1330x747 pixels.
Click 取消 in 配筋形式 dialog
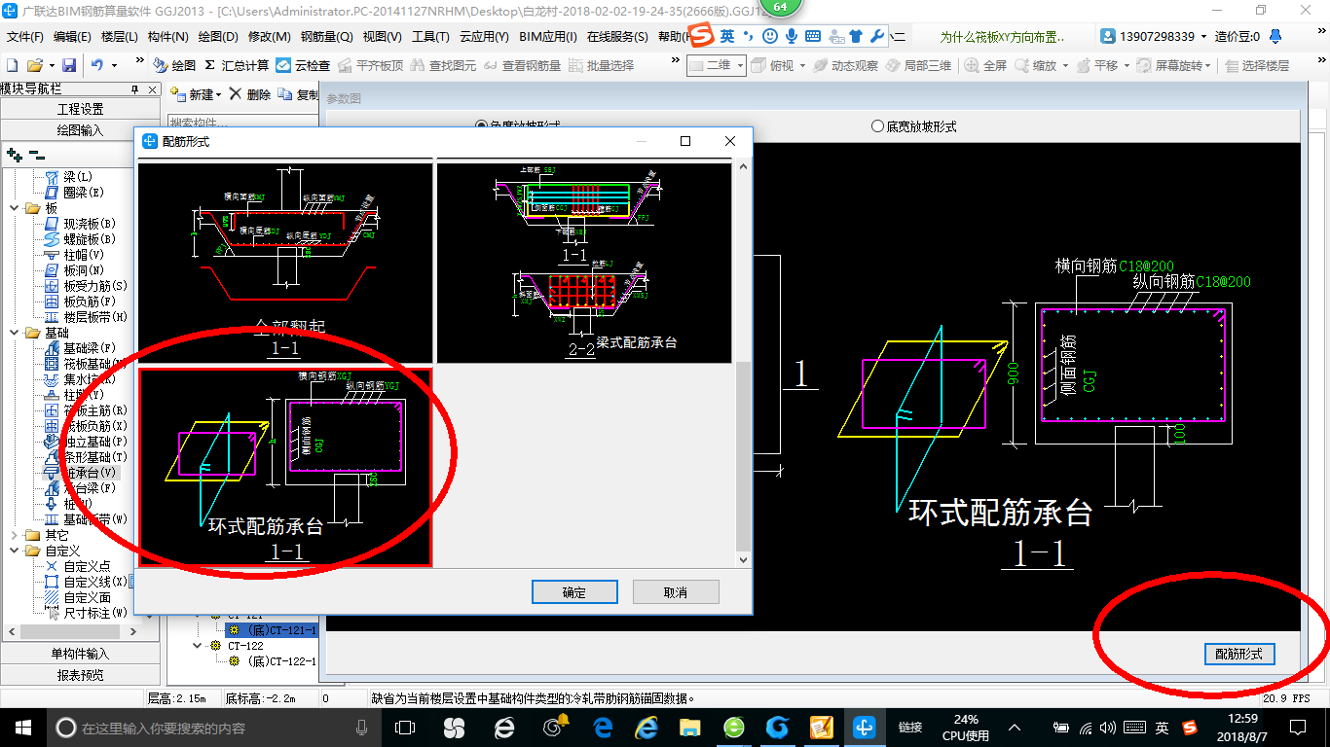click(676, 592)
